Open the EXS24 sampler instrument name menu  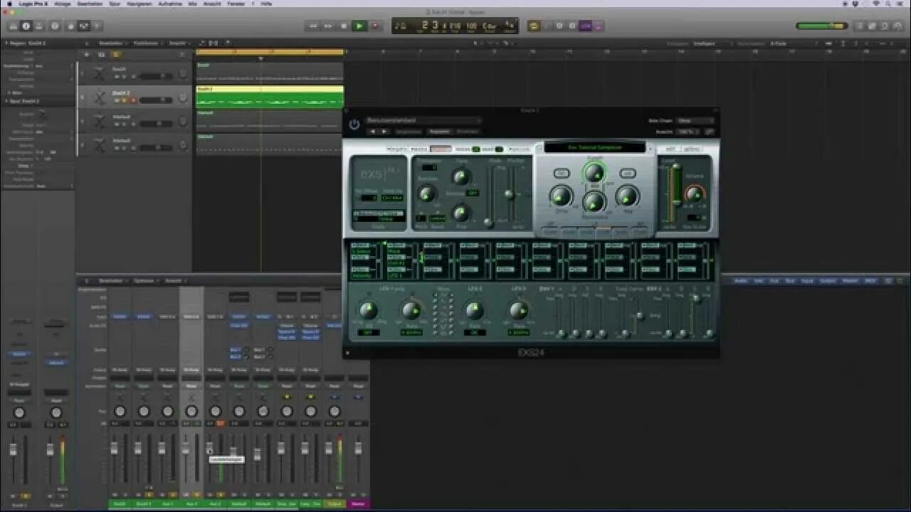click(x=595, y=148)
